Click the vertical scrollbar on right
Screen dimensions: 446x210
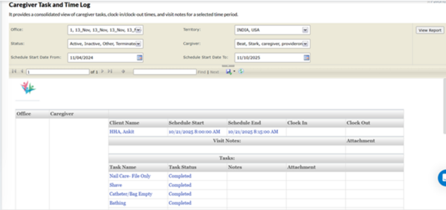point(445,105)
